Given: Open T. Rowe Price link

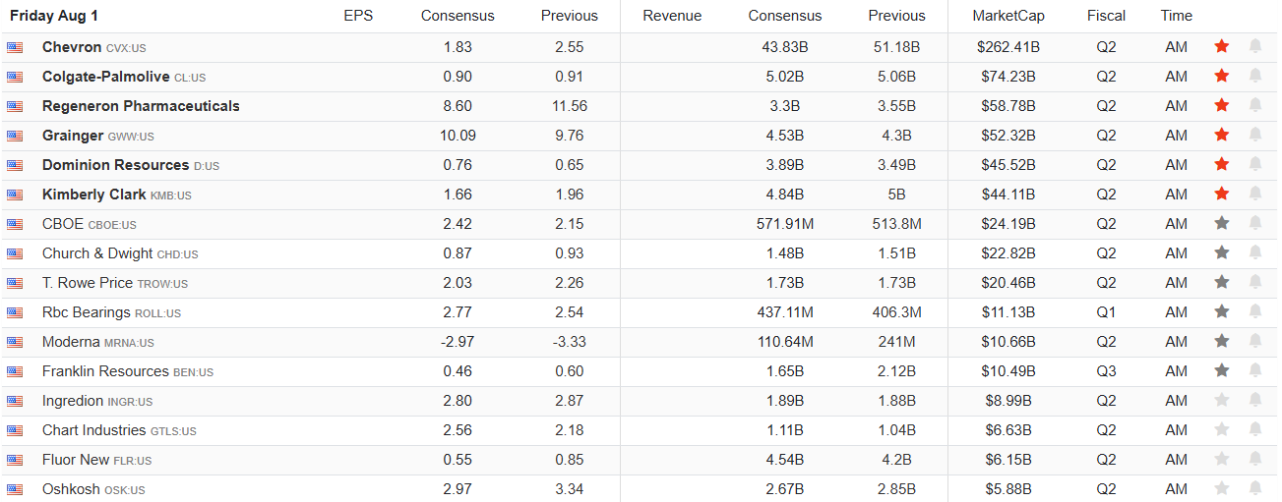Looking at the screenshot, I should pos(88,283).
